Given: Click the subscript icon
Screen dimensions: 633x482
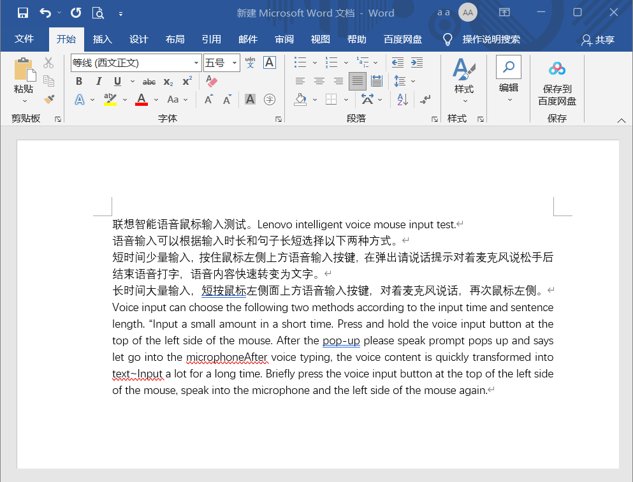Looking at the screenshot, I should point(166,82).
